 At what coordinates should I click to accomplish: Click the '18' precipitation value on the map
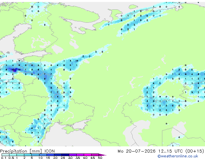click(x=19, y=70)
